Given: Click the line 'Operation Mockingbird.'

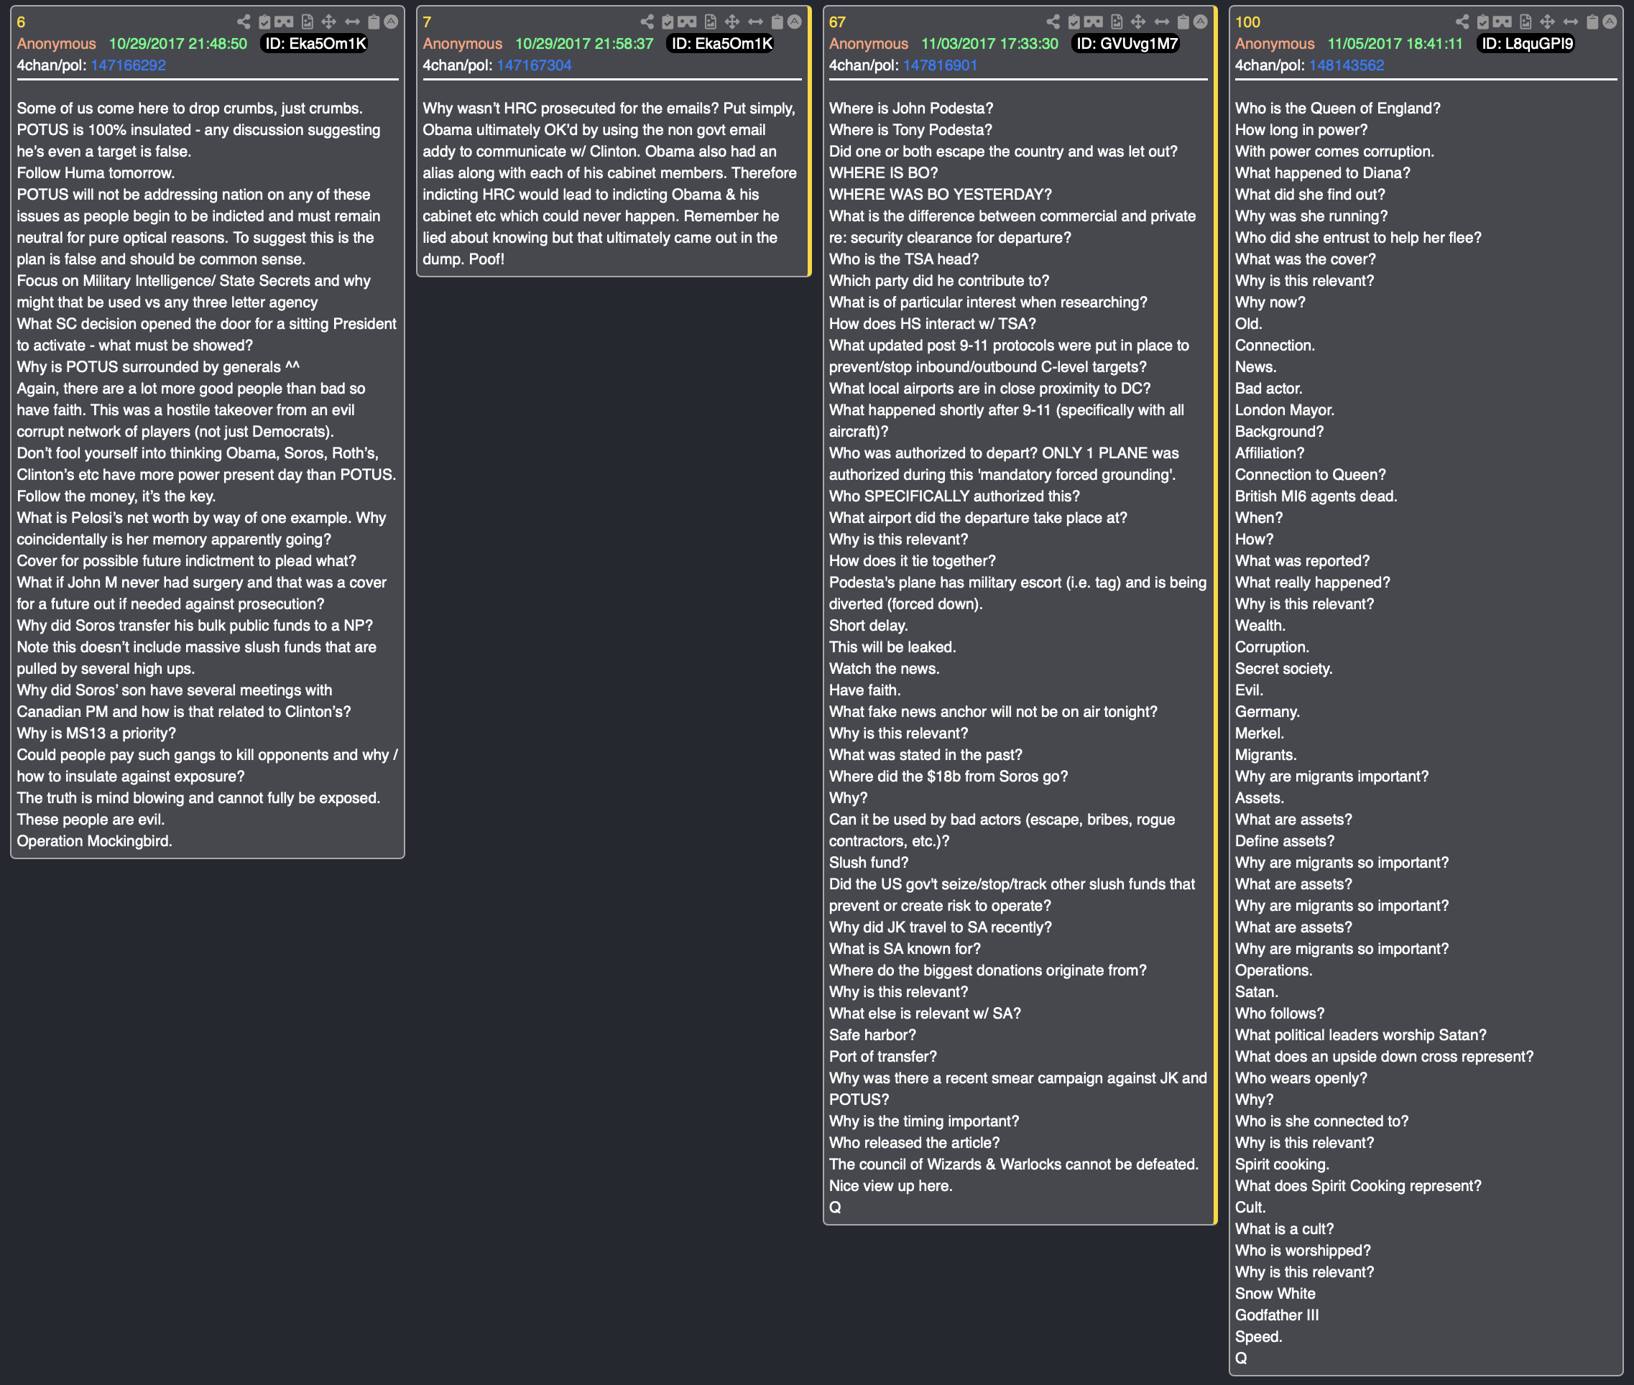Looking at the screenshot, I should pos(94,841).
